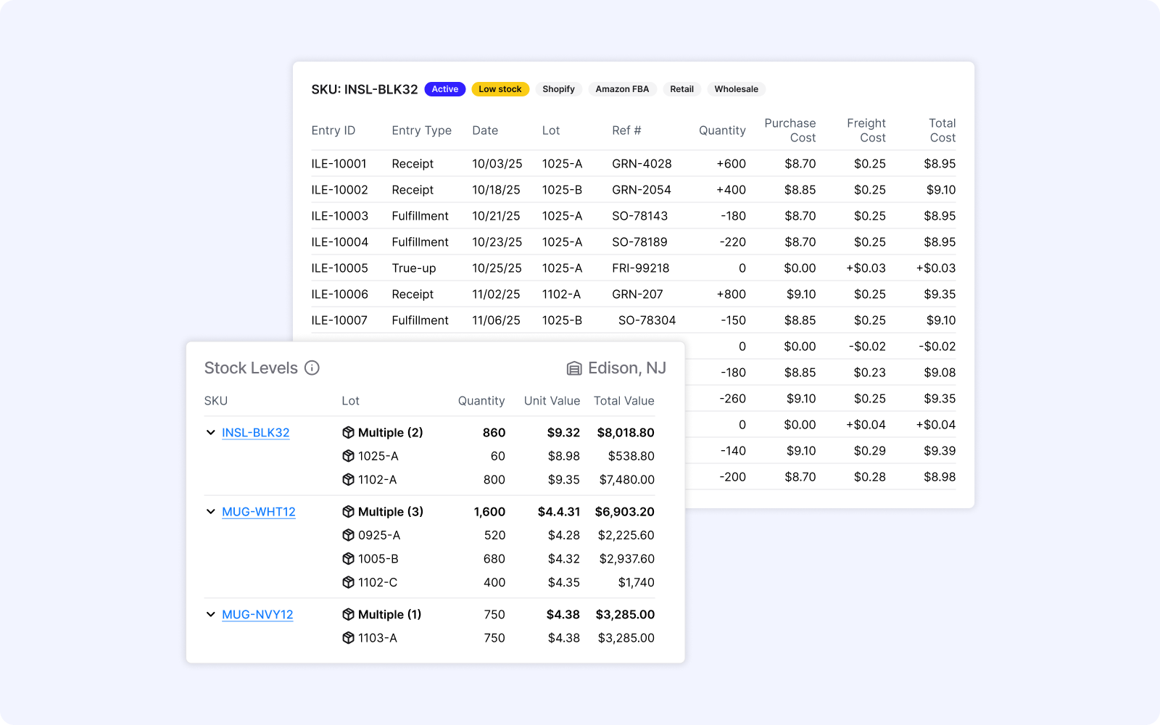The height and width of the screenshot is (725, 1160).
Task: Collapse the MUG-NVY12 stock row
Action: tap(210, 614)
